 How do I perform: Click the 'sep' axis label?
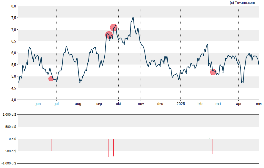coord(99,104)
